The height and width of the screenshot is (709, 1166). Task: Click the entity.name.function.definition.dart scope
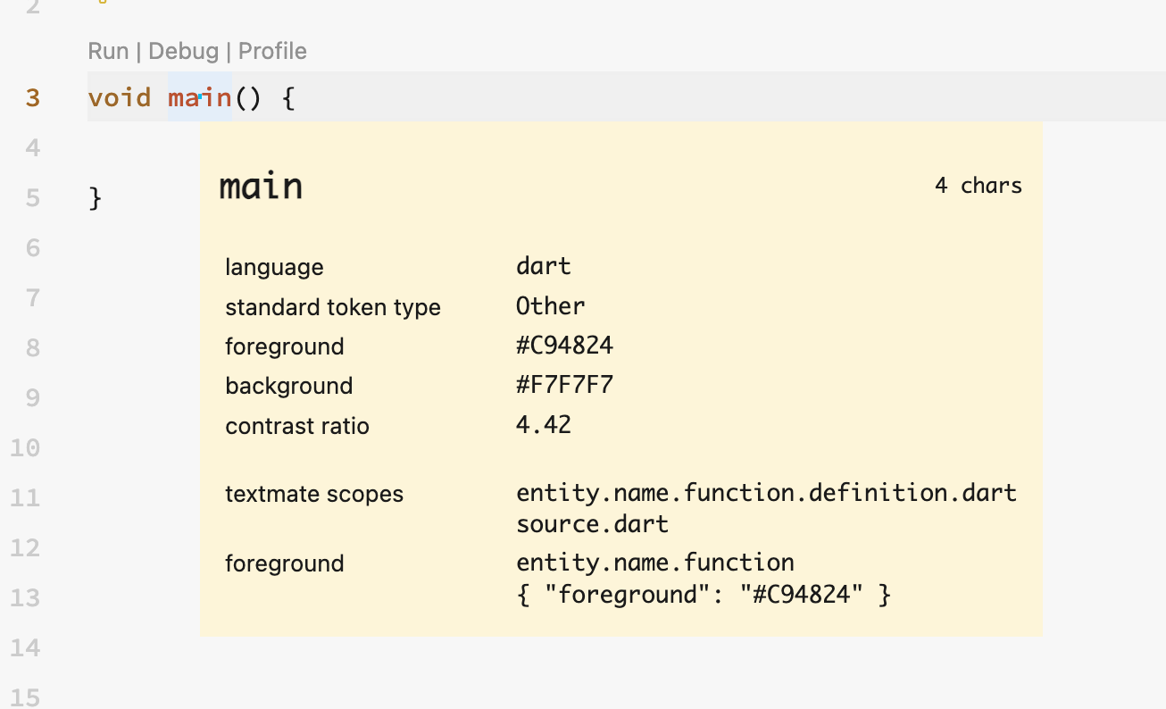coord(766,492)
